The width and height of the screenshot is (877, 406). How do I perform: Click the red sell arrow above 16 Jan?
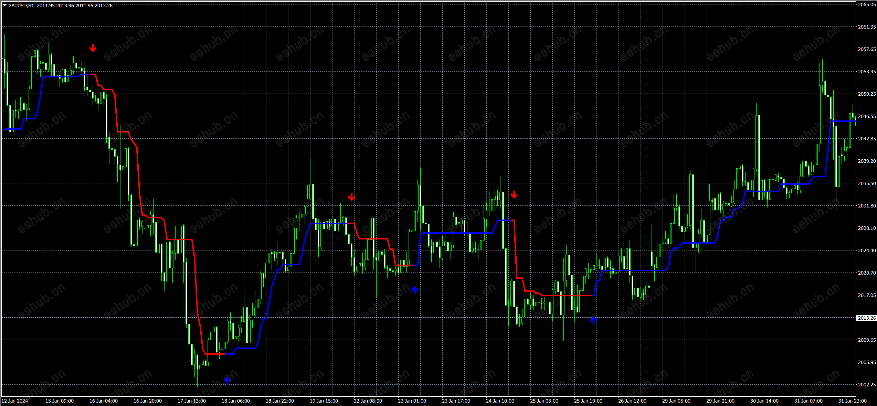pos(93,48)
